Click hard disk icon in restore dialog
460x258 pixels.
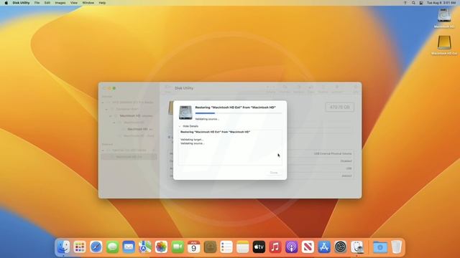[185, 113]
